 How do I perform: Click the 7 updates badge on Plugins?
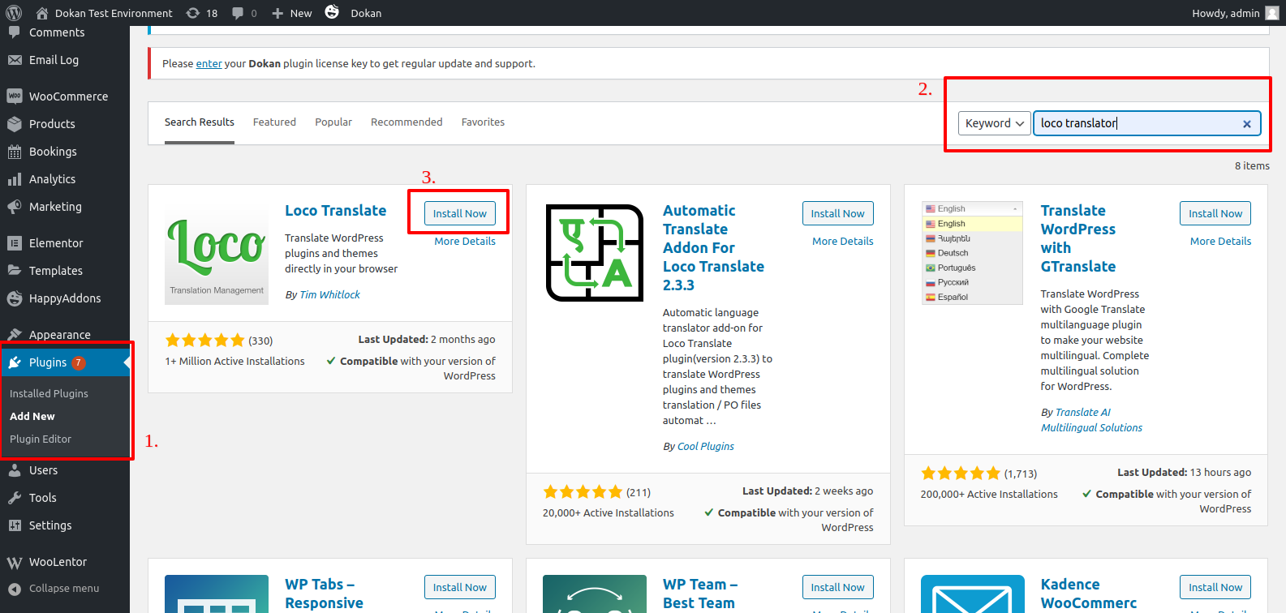coord(79,362)
